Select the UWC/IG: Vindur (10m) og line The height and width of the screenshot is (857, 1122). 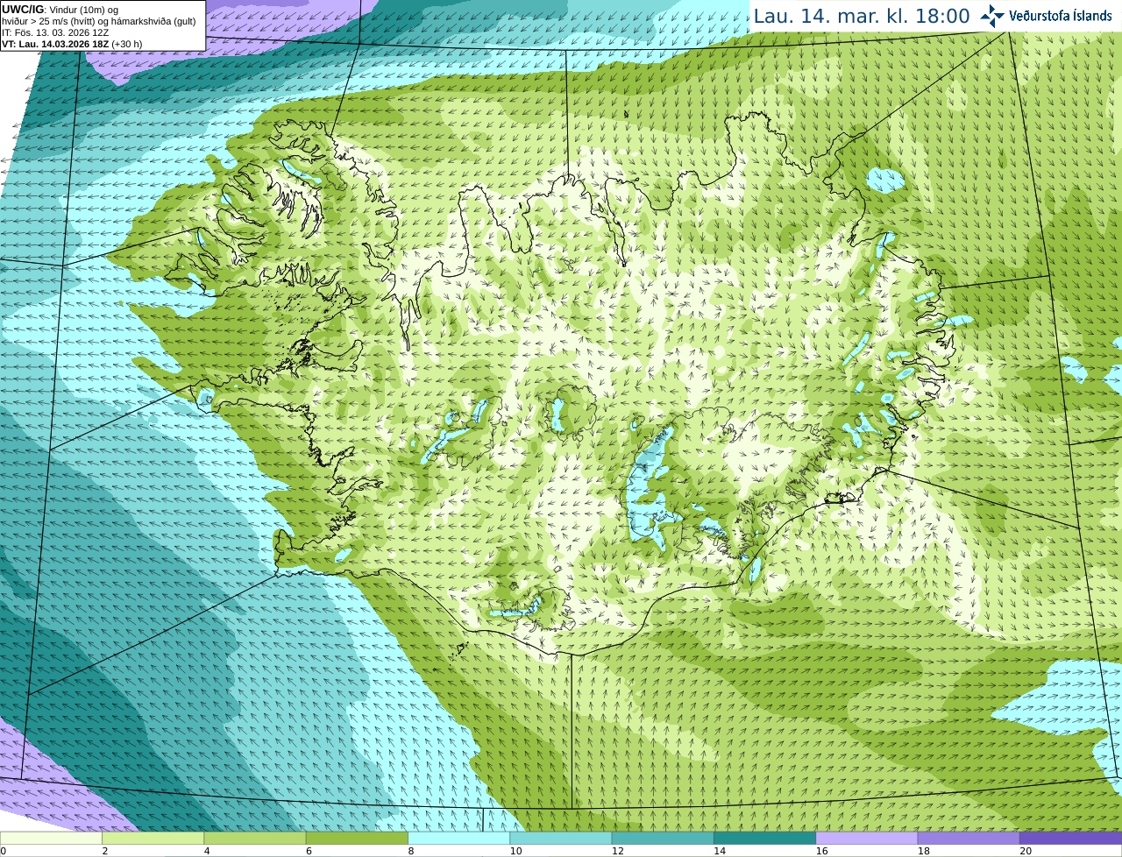click(60, 9)
